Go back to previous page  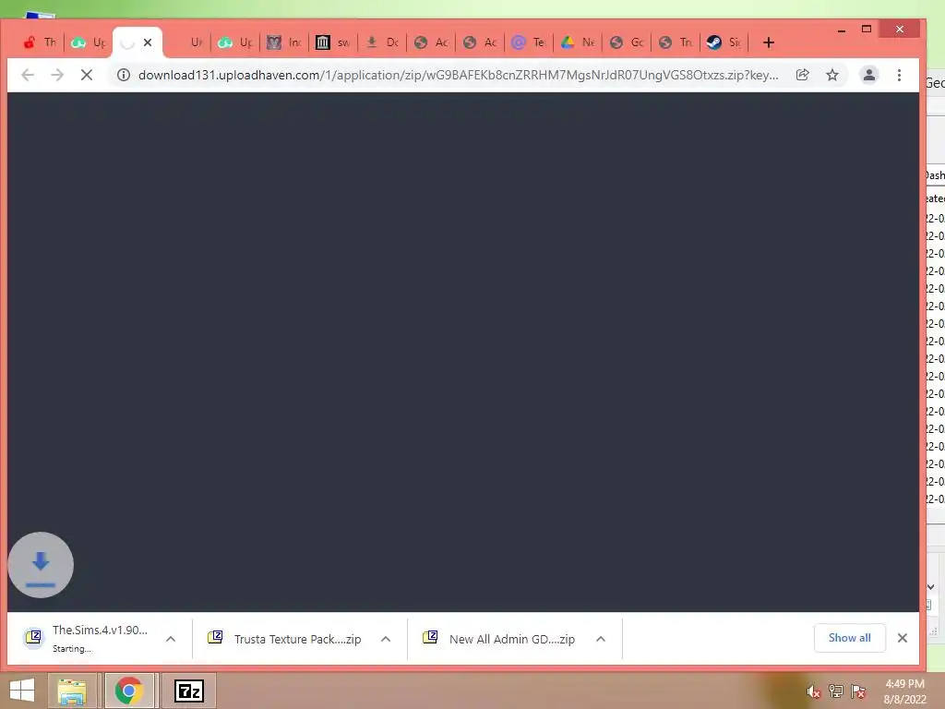pos(28,75)
